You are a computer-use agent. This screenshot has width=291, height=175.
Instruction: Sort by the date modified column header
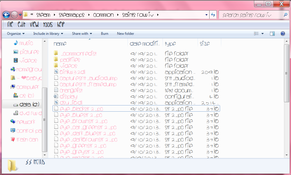coord(145,44)
